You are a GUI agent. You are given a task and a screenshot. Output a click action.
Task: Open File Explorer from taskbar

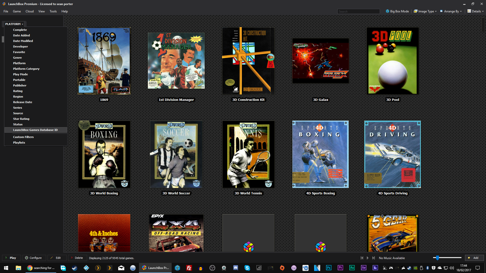[x=18, y=268]
